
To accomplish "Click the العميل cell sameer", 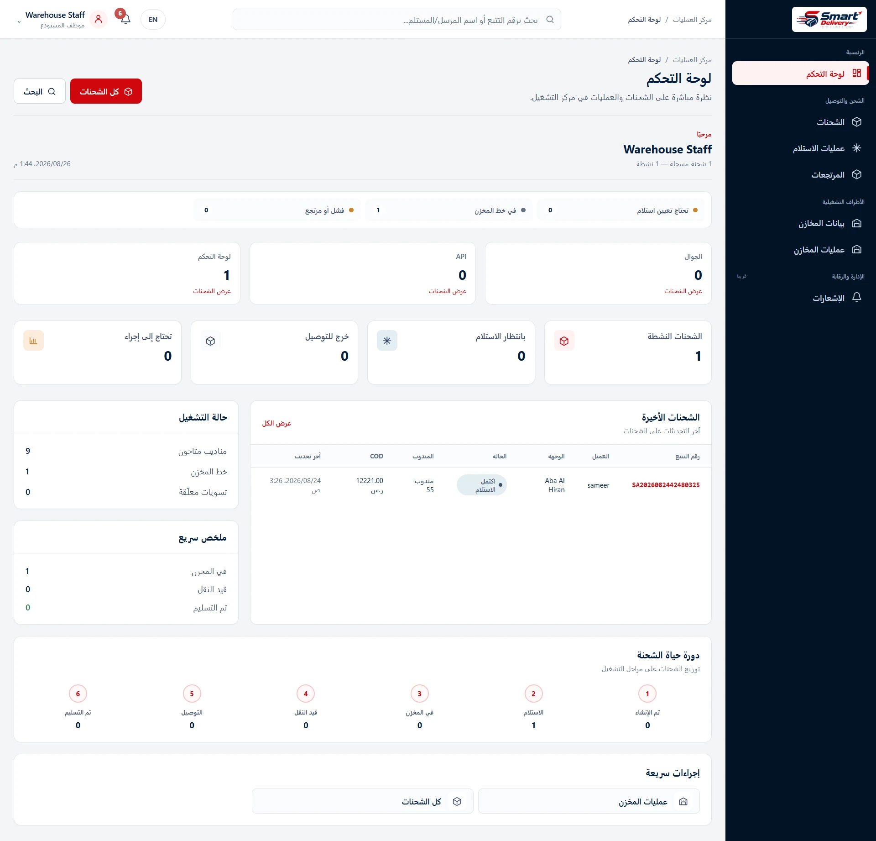I will (x=598, y=485).
